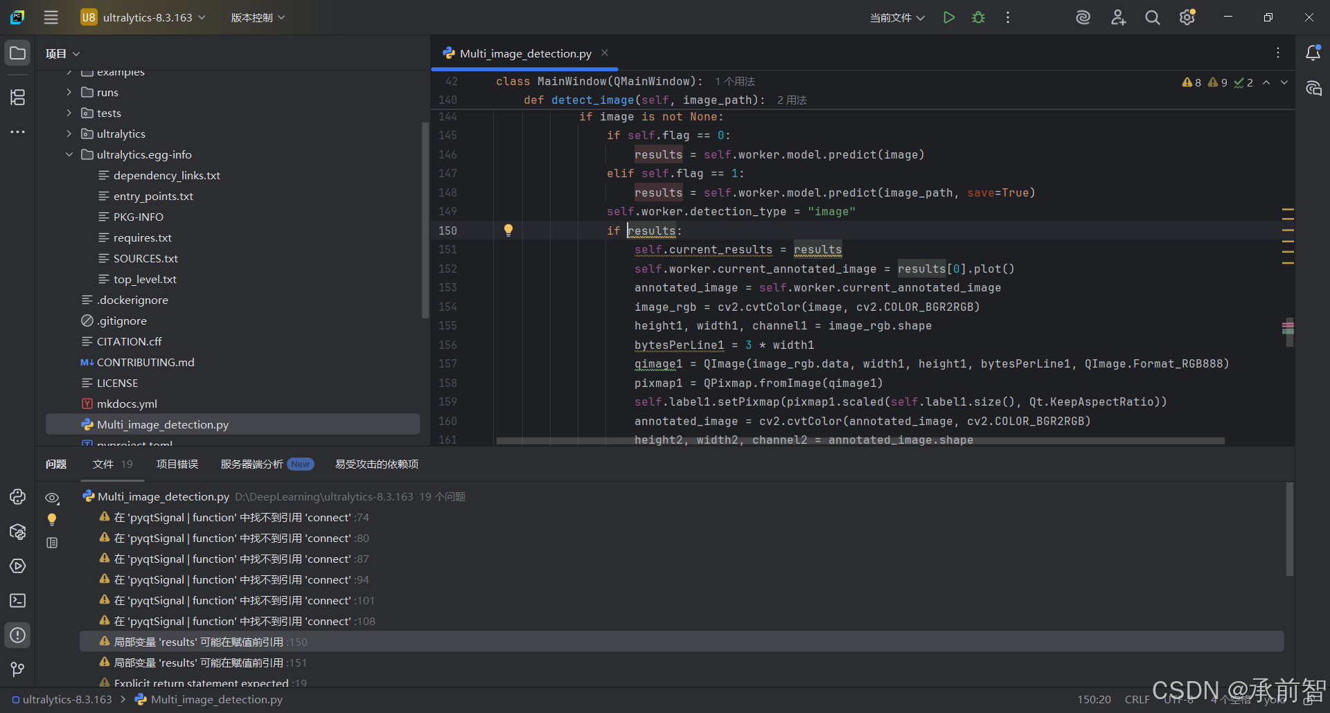1330x713 pixels.
Task: Go to previous highlighted error arrow
Action: pos(1266,82)
